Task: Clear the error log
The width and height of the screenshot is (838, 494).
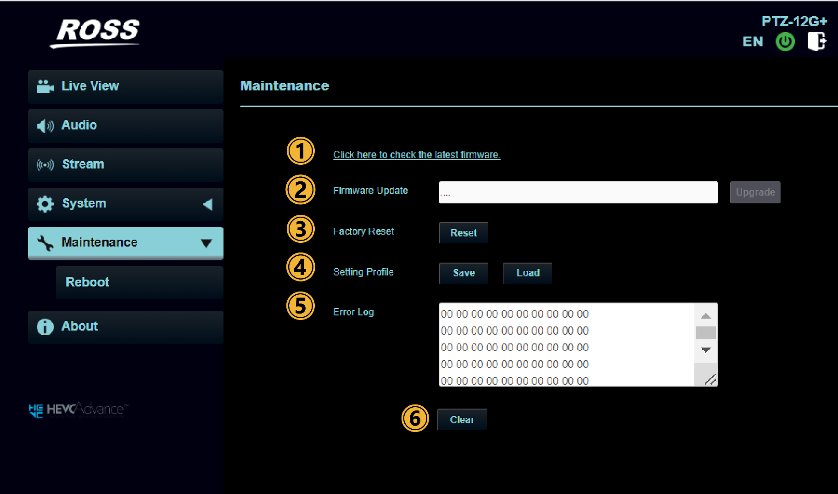Action: 462,420
